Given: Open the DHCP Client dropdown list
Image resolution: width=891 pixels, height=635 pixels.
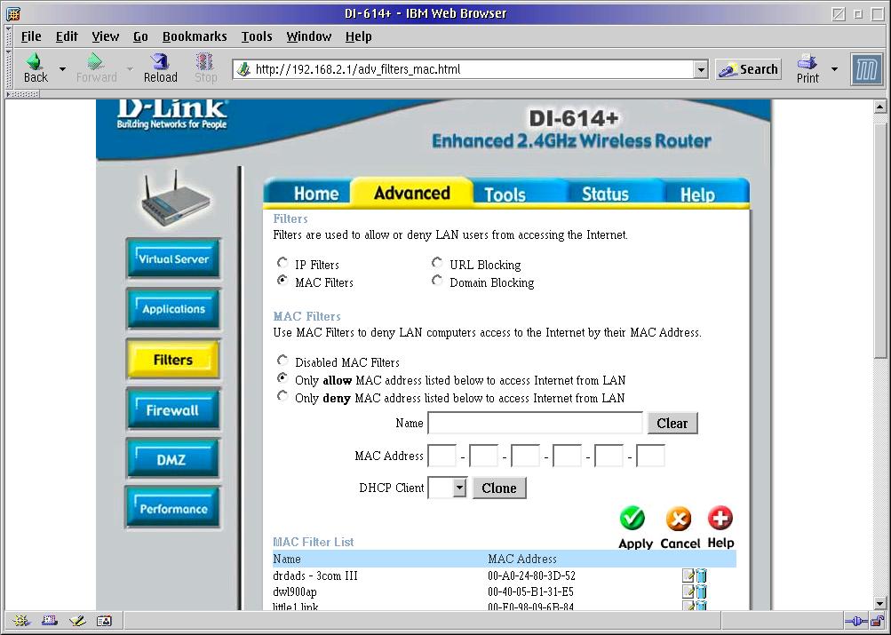Looking at the screenshot, I should click(459, 488).
